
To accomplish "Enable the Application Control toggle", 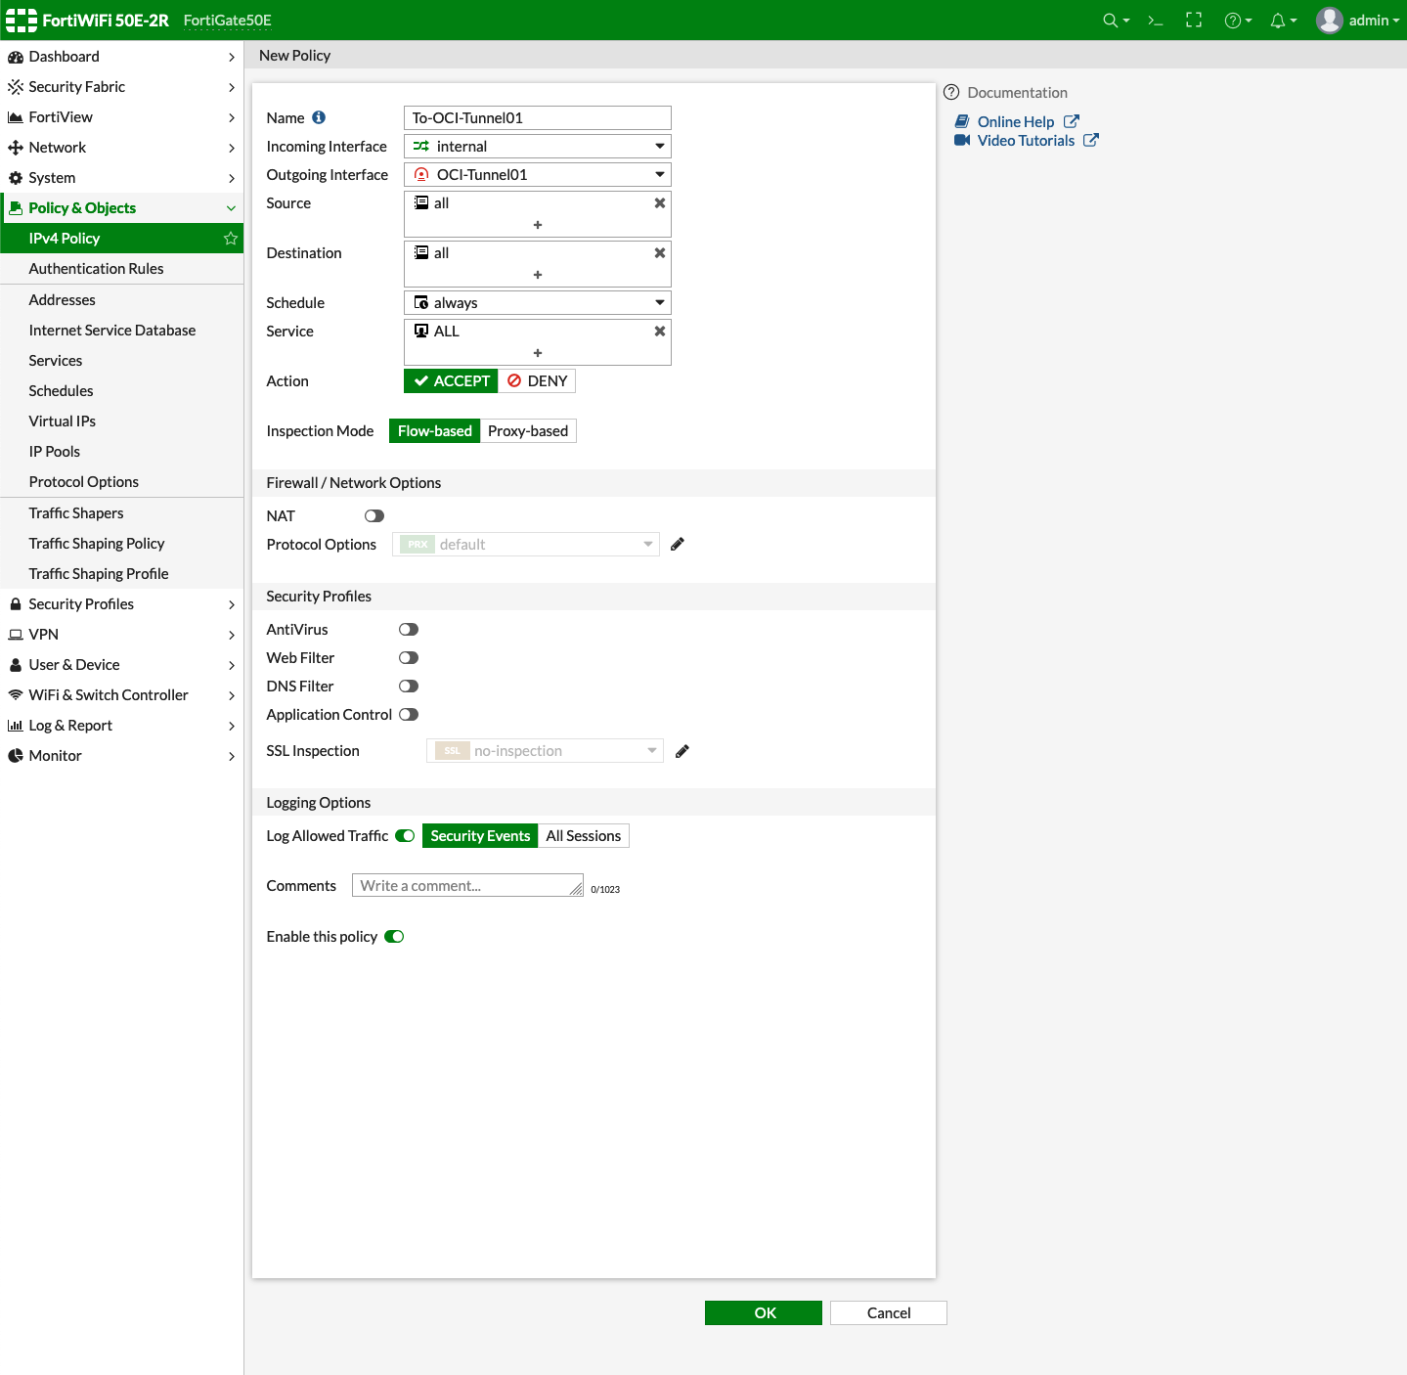I will 409,715.
